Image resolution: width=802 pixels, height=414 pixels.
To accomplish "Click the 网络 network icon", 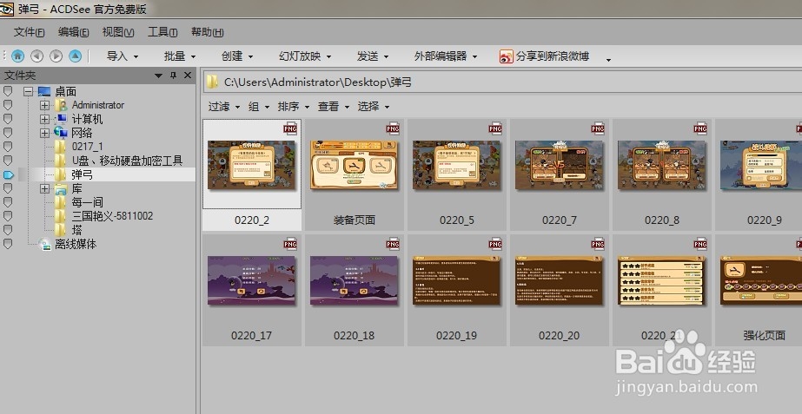I will [61, 133].
